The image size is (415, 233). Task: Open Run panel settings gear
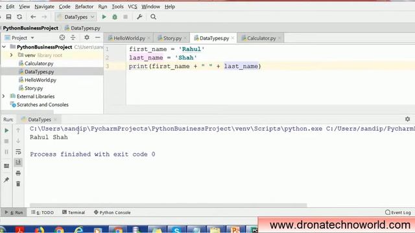tap(408, 119)
